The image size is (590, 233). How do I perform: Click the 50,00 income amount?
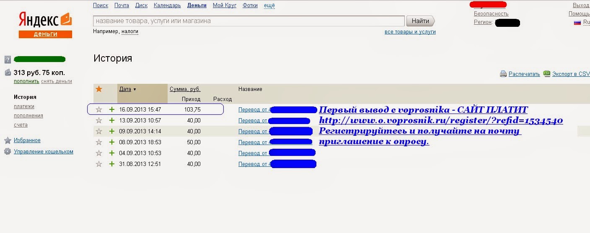click(x=194, y=142)
